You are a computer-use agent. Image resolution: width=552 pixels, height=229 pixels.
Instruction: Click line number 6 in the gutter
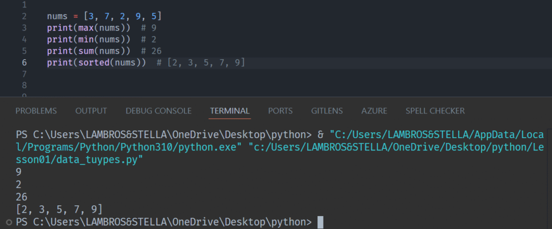24,63
